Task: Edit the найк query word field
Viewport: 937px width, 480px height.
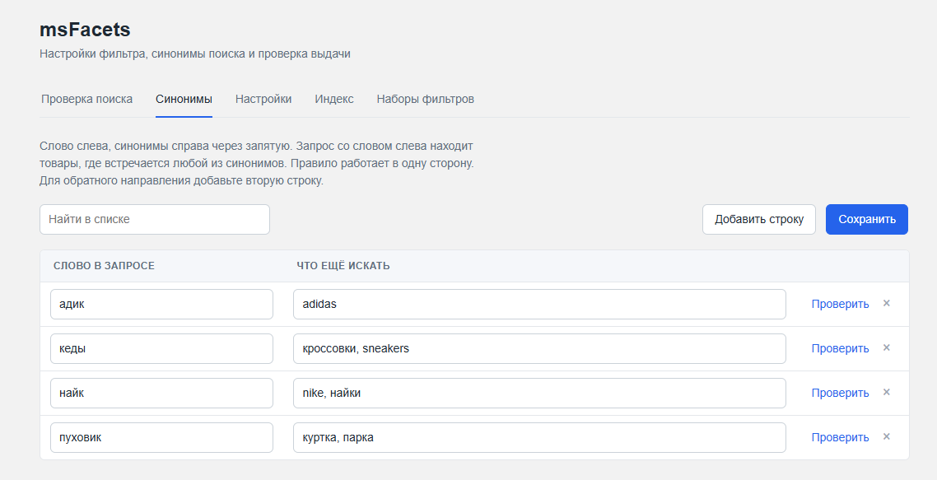Action: click(x=162, y=394)
